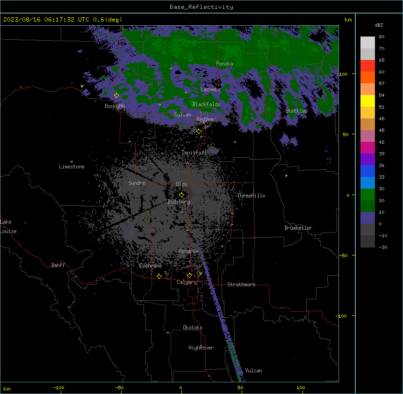Click the Limestone label

tap(72, 167)
